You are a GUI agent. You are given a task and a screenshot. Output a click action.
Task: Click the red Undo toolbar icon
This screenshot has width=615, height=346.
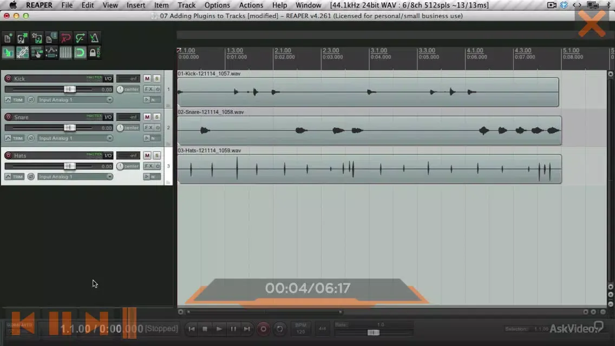pyautogui.click(x=66, y=38)
